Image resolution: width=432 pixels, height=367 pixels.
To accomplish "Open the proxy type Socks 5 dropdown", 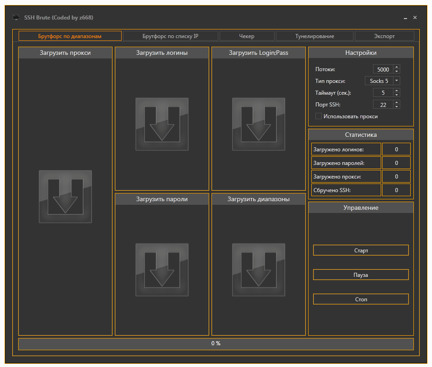I will (396, 81).
